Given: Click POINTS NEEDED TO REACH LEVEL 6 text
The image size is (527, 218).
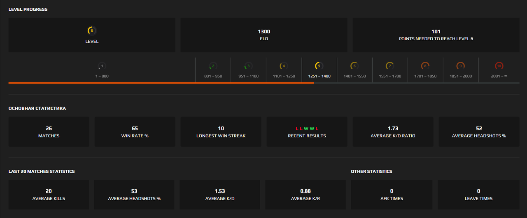Looking at the screenshot, I should tap(436, 39).
